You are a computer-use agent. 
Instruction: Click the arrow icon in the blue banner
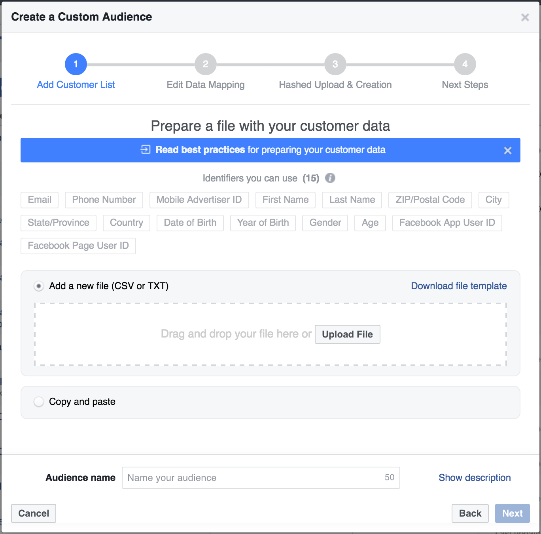tap(146, 150)
